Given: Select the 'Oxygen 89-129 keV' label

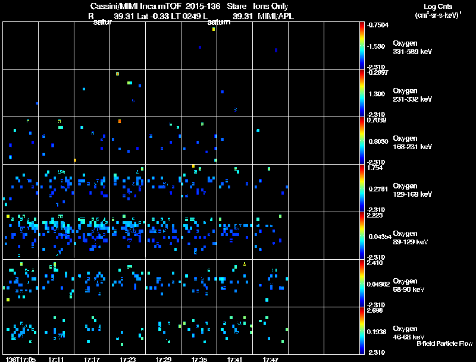Looking at the screenshot, I should pos(411,238).
